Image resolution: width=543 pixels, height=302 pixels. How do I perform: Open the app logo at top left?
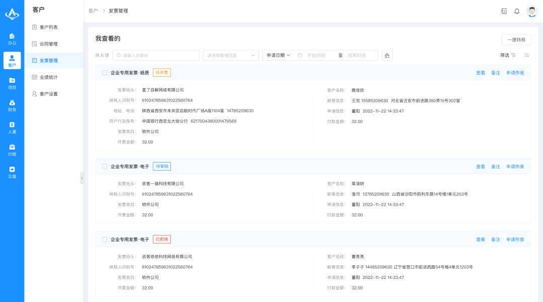[13, 14]
